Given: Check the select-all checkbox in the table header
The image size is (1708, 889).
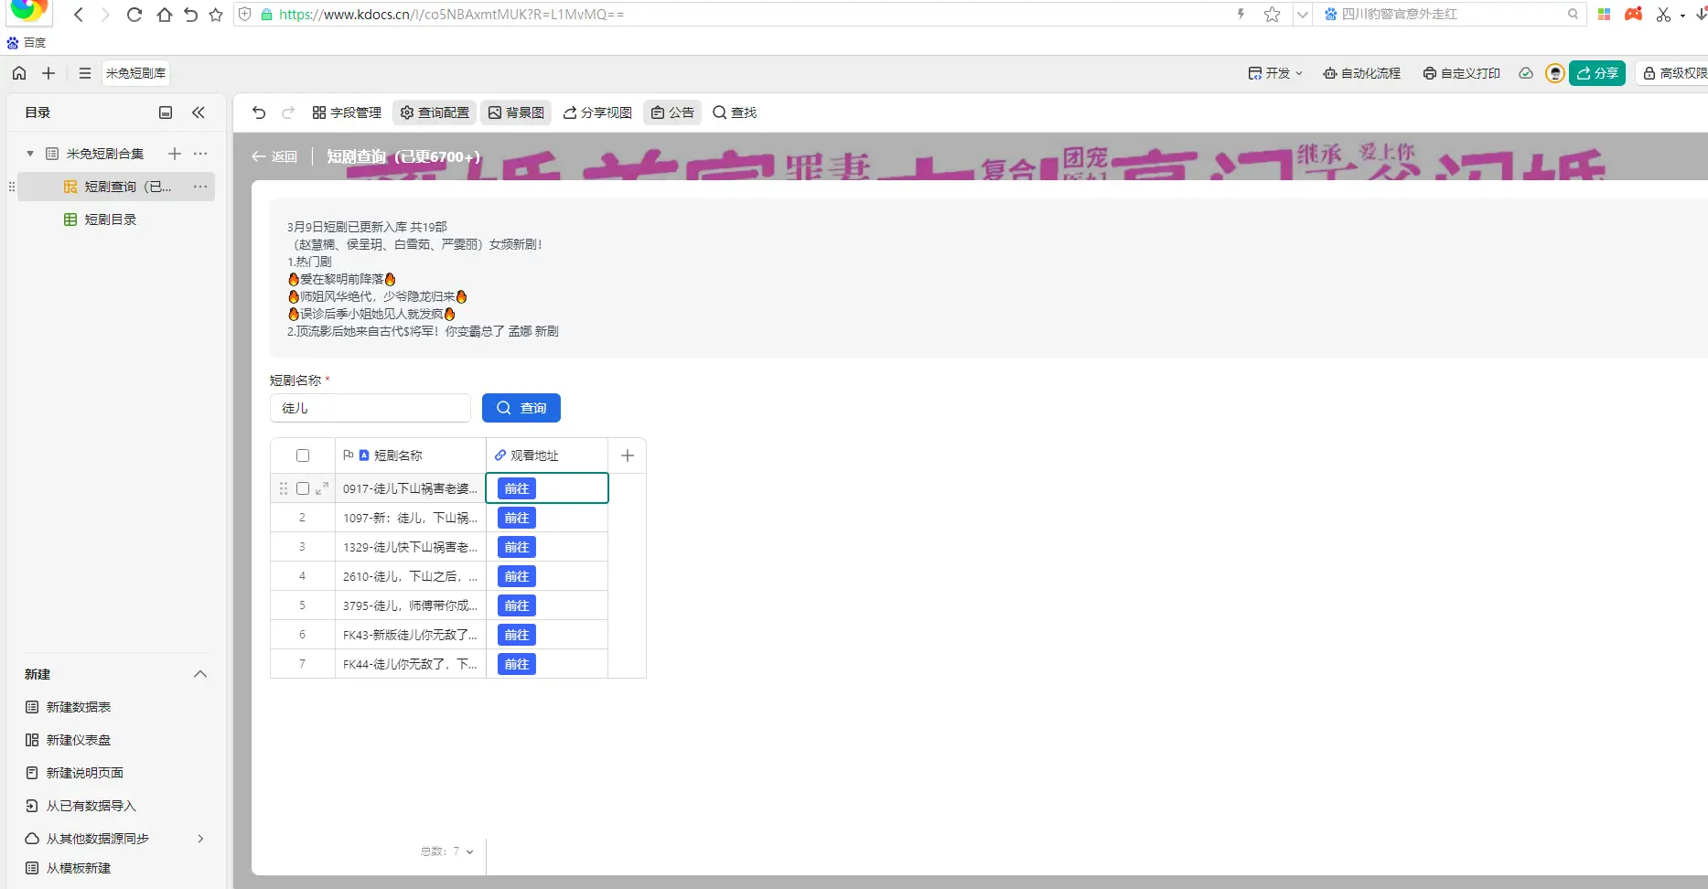Looking at the screenshot, I should (x=303, y=455).
